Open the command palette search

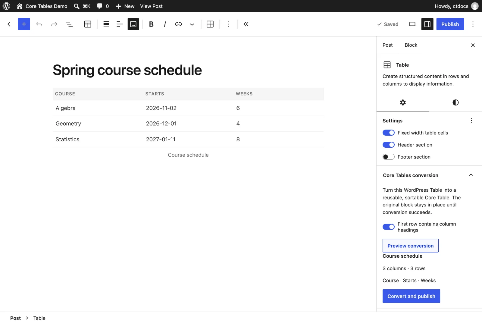coord(82,6)
